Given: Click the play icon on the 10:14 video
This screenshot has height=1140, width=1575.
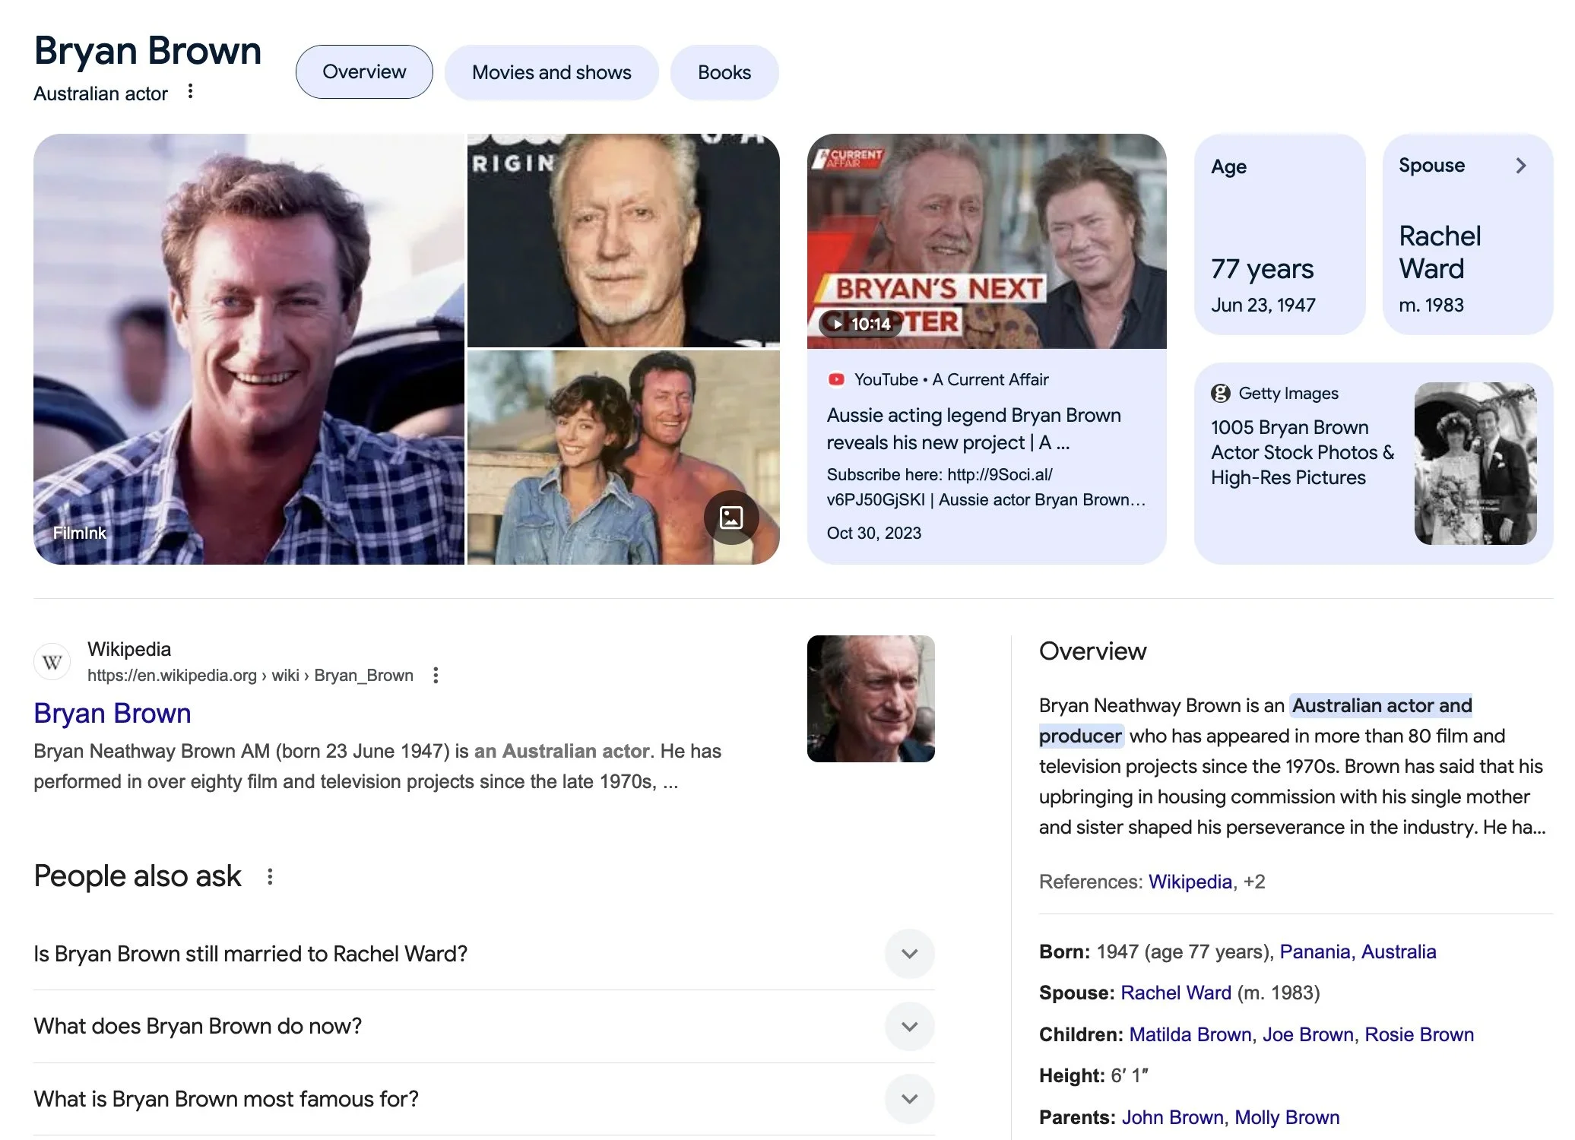Looking at the screenshot, I should point(837,324).
